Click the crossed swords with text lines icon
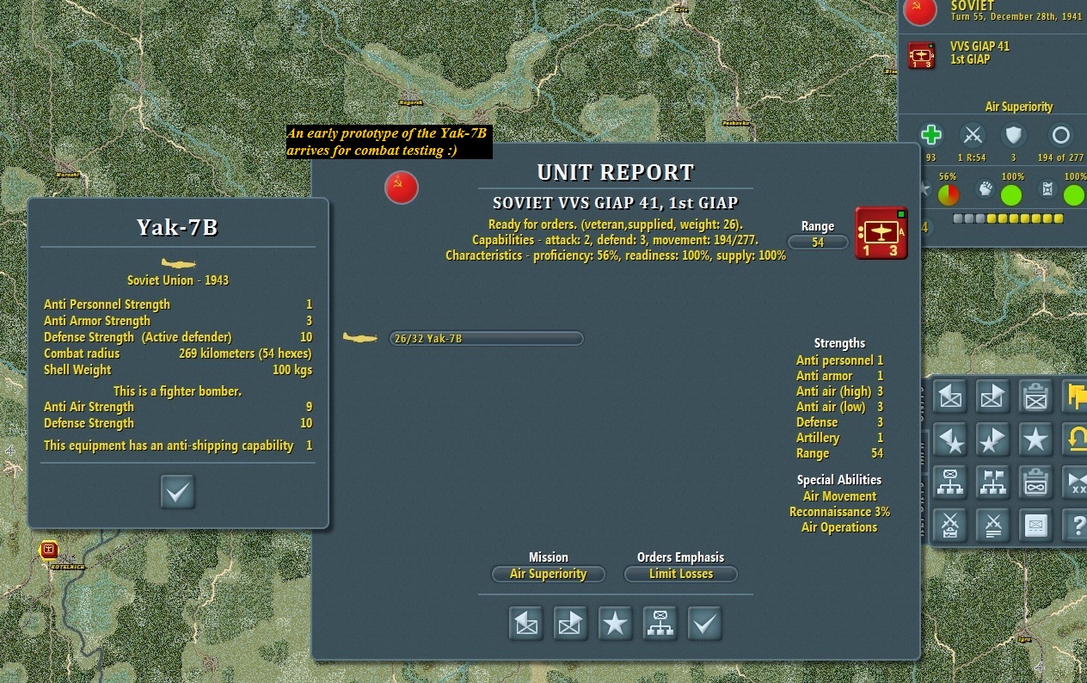The height and width of the screenshot is (683, 1087). (992, 524)
